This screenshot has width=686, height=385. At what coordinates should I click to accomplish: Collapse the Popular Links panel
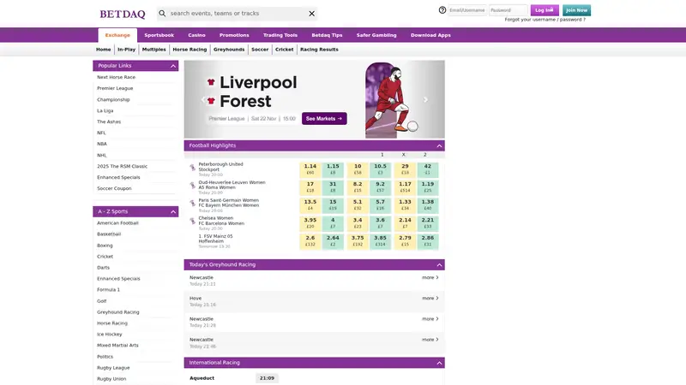point(173,66)
